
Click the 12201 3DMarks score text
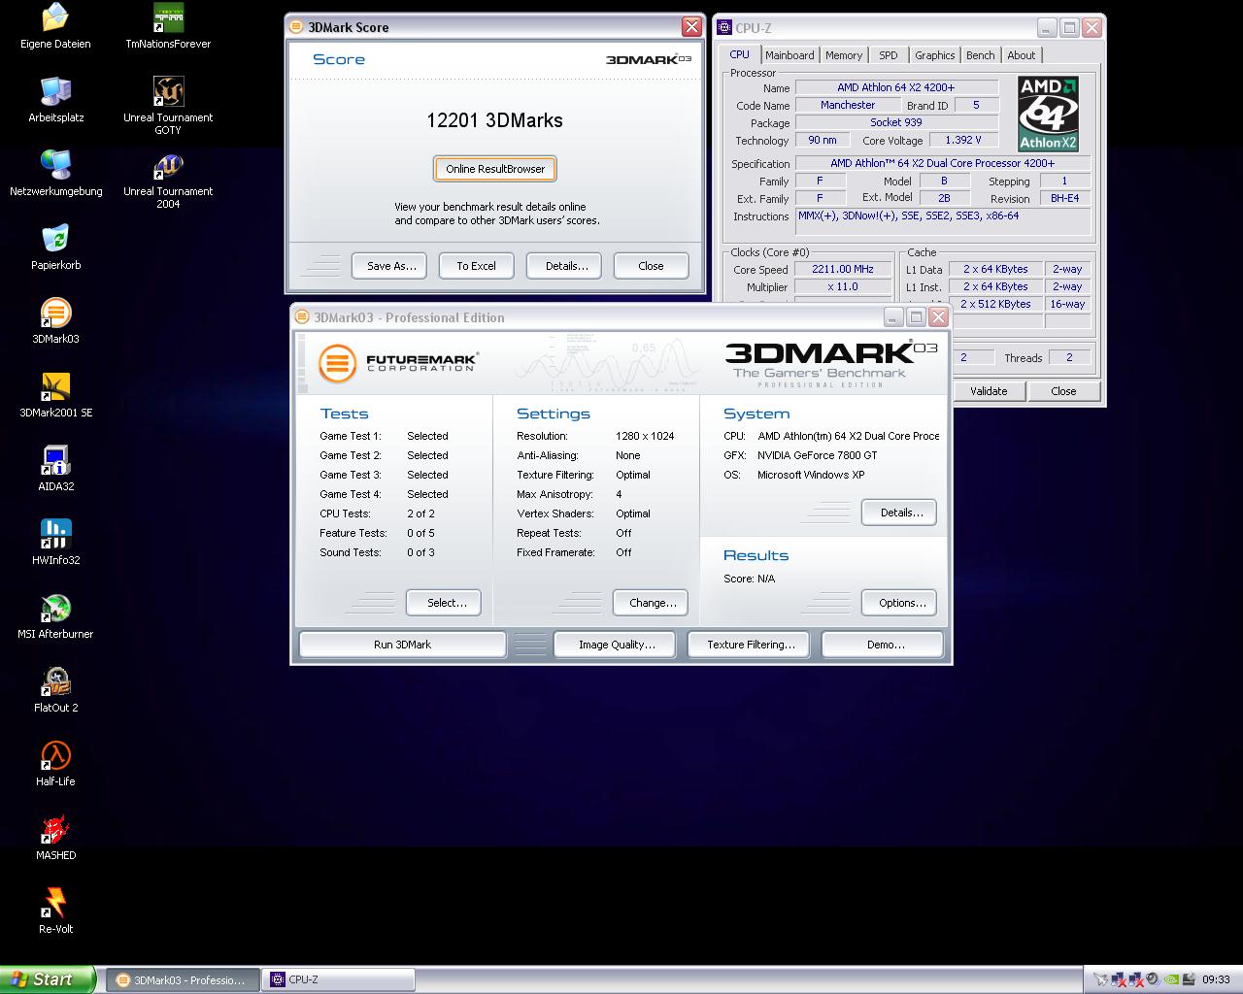pos(494,120)
